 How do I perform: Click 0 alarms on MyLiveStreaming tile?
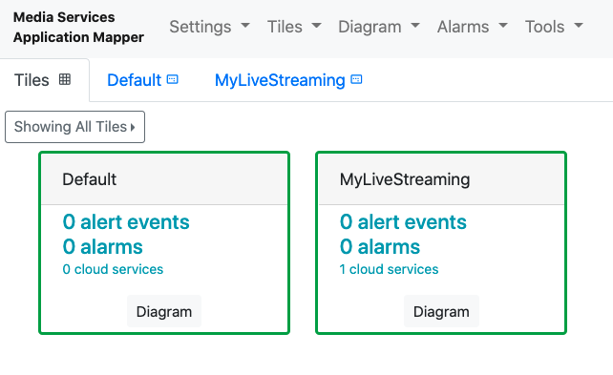coord(380,247)
